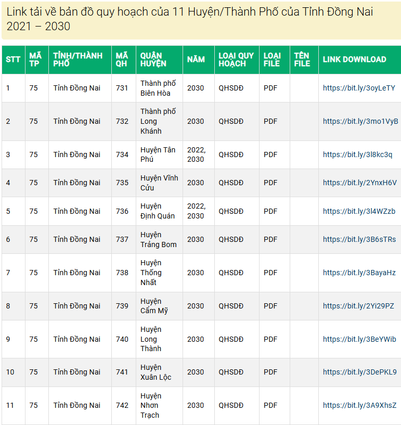Open the bit.ly/2Yi29PZ link for Cẩm Mỹ

358,306
